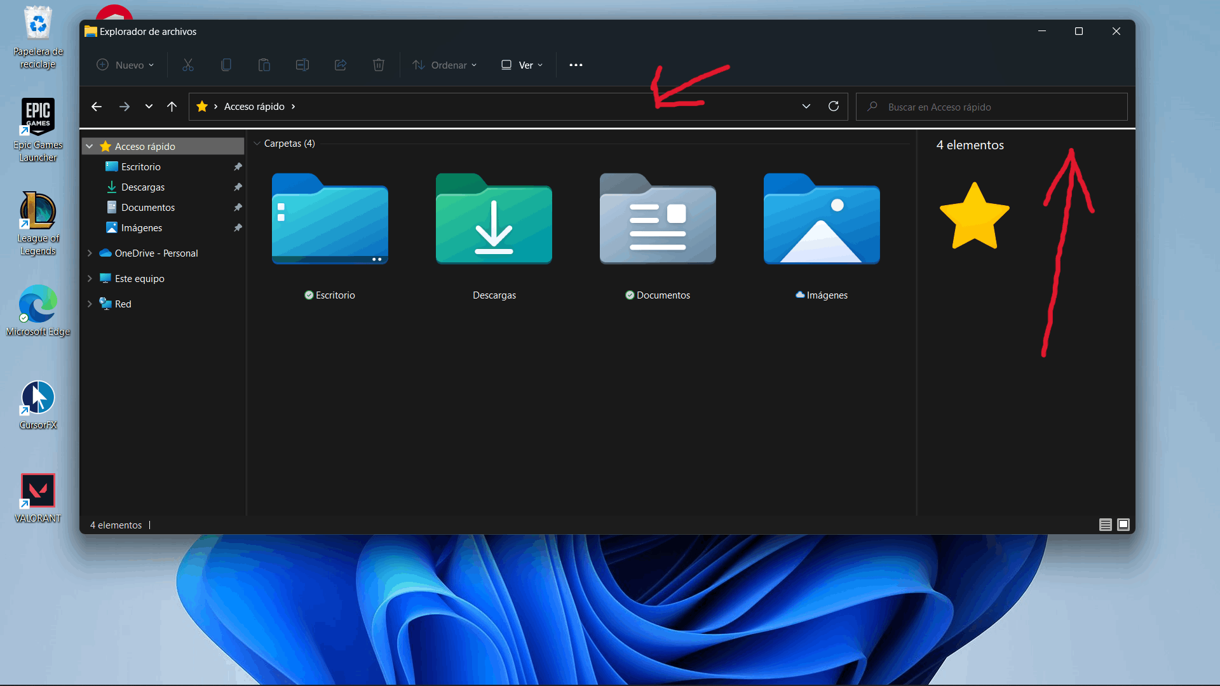
Task: Select the Escritorio folder icon
Action: coord(330,219)
